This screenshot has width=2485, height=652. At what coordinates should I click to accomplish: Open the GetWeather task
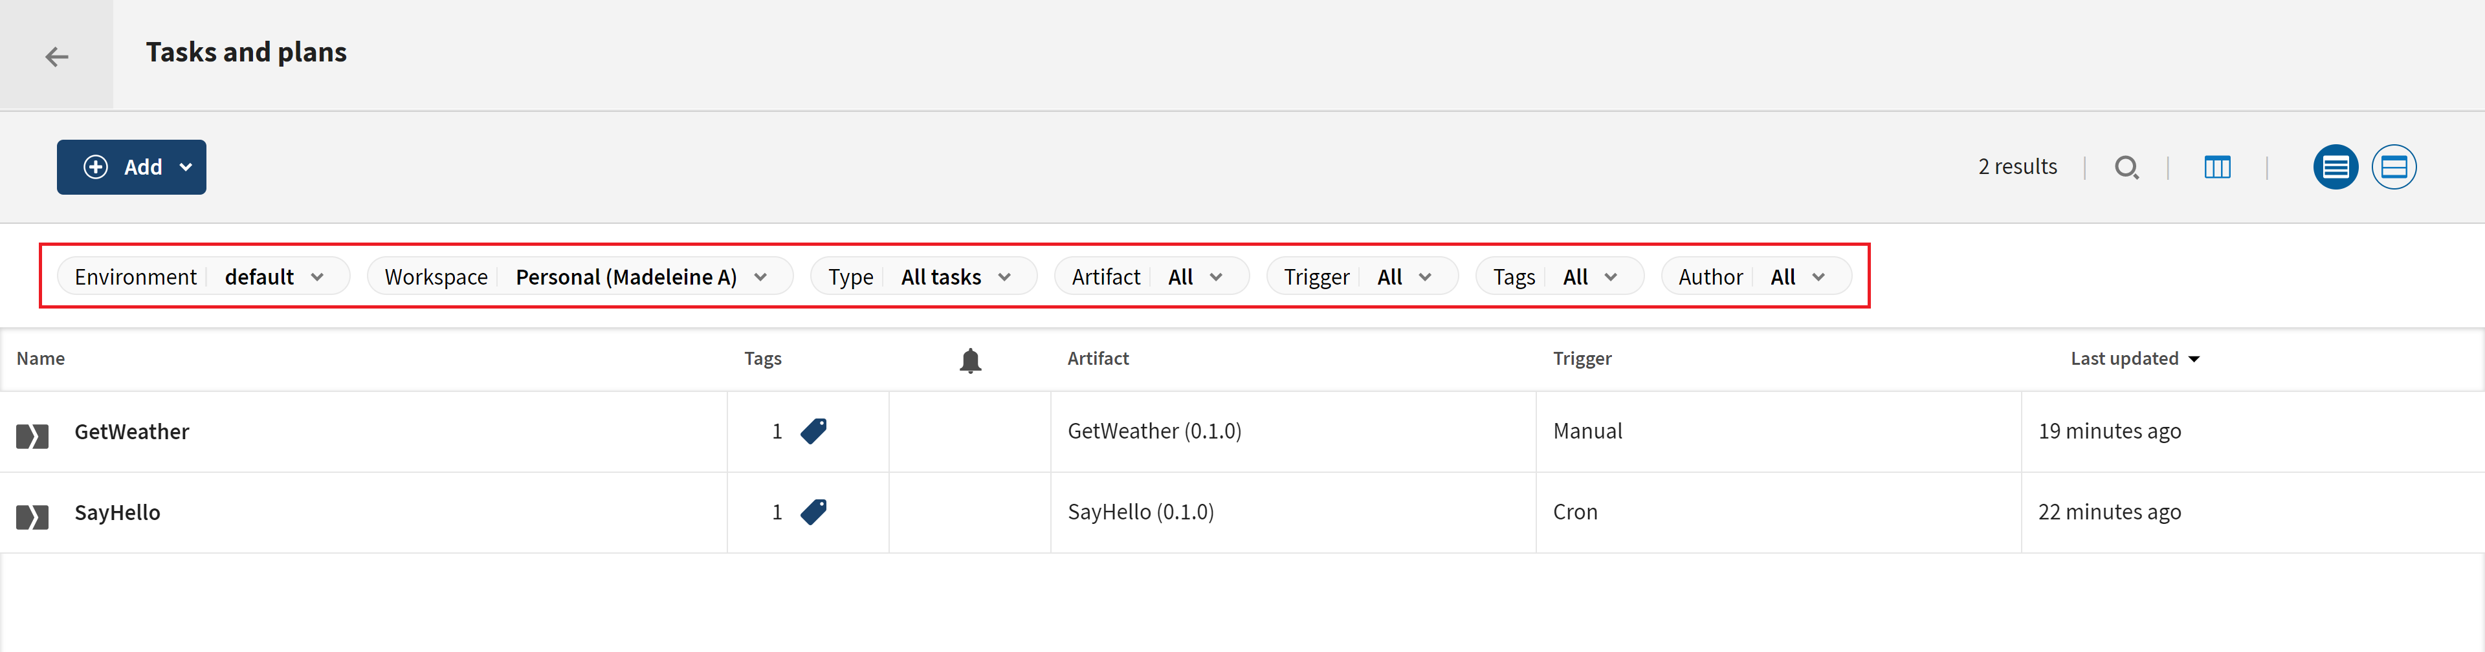pyautogui.click(x=132, y=432)
